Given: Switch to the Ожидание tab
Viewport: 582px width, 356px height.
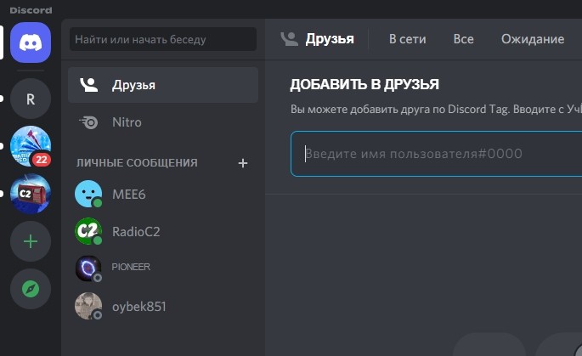Looking at the screenshot, I should click(533, 39).
